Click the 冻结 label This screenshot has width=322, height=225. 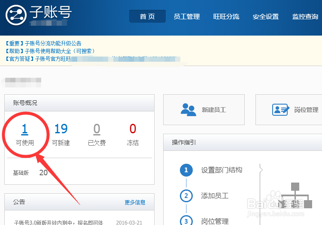pos(133,143)
